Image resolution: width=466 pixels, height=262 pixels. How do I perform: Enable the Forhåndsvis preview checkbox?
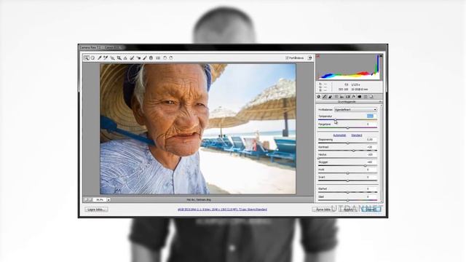pyautogui.click(x=287, y=58)
